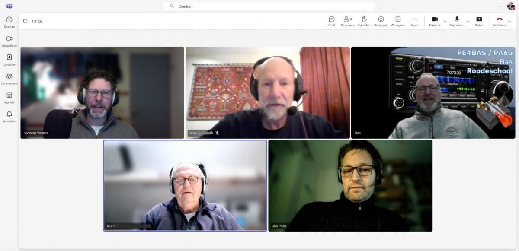Select Vincent Volmer's video tile
The image size is (519, 251).
(x=102, y=92)
